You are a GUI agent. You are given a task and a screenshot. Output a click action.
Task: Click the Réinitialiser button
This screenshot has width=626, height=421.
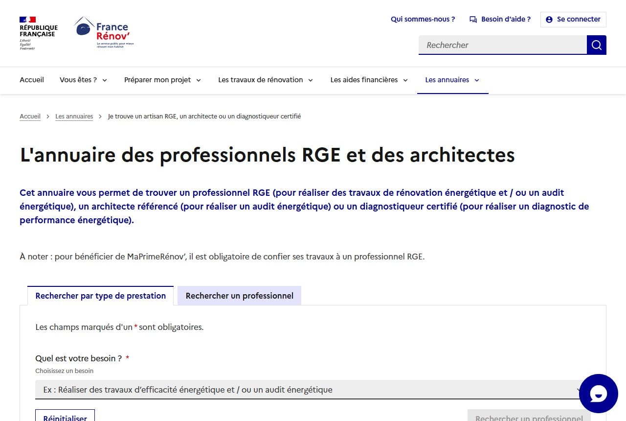coord(65,416)
